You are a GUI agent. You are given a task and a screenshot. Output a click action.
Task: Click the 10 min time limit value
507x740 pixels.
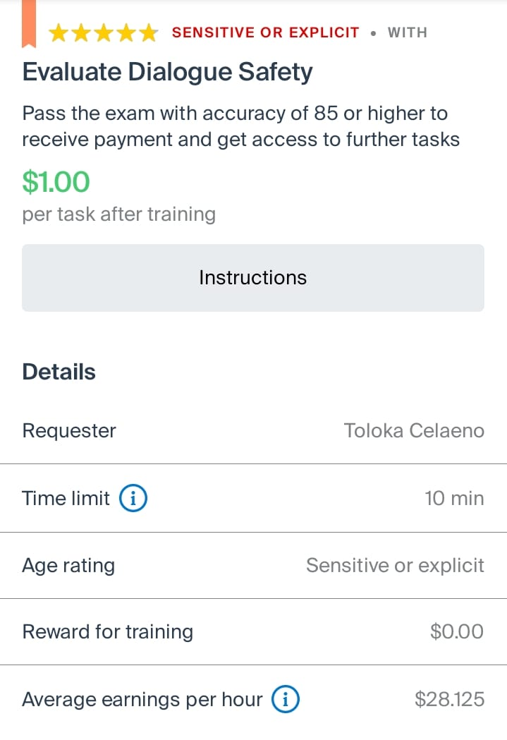pyautogui.click(x=455, y=498)
